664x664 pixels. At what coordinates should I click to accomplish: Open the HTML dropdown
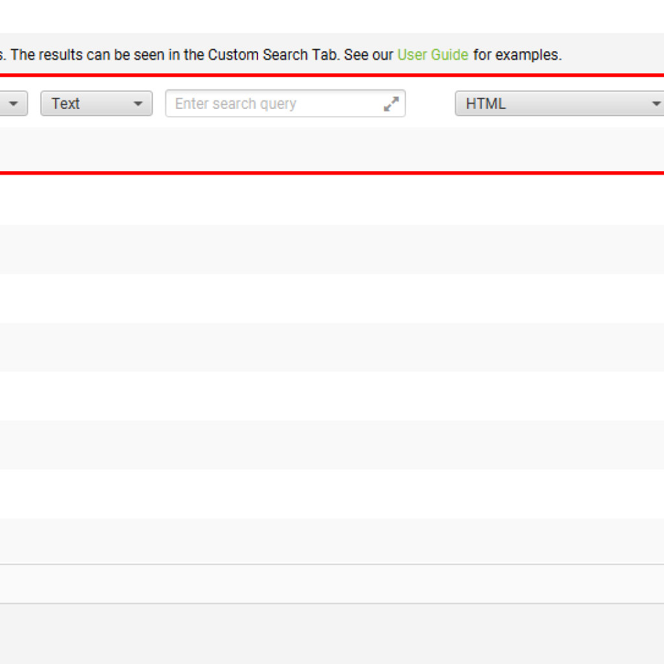560,103
